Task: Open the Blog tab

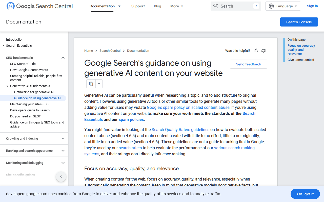Action: click(x=157, y=6)
